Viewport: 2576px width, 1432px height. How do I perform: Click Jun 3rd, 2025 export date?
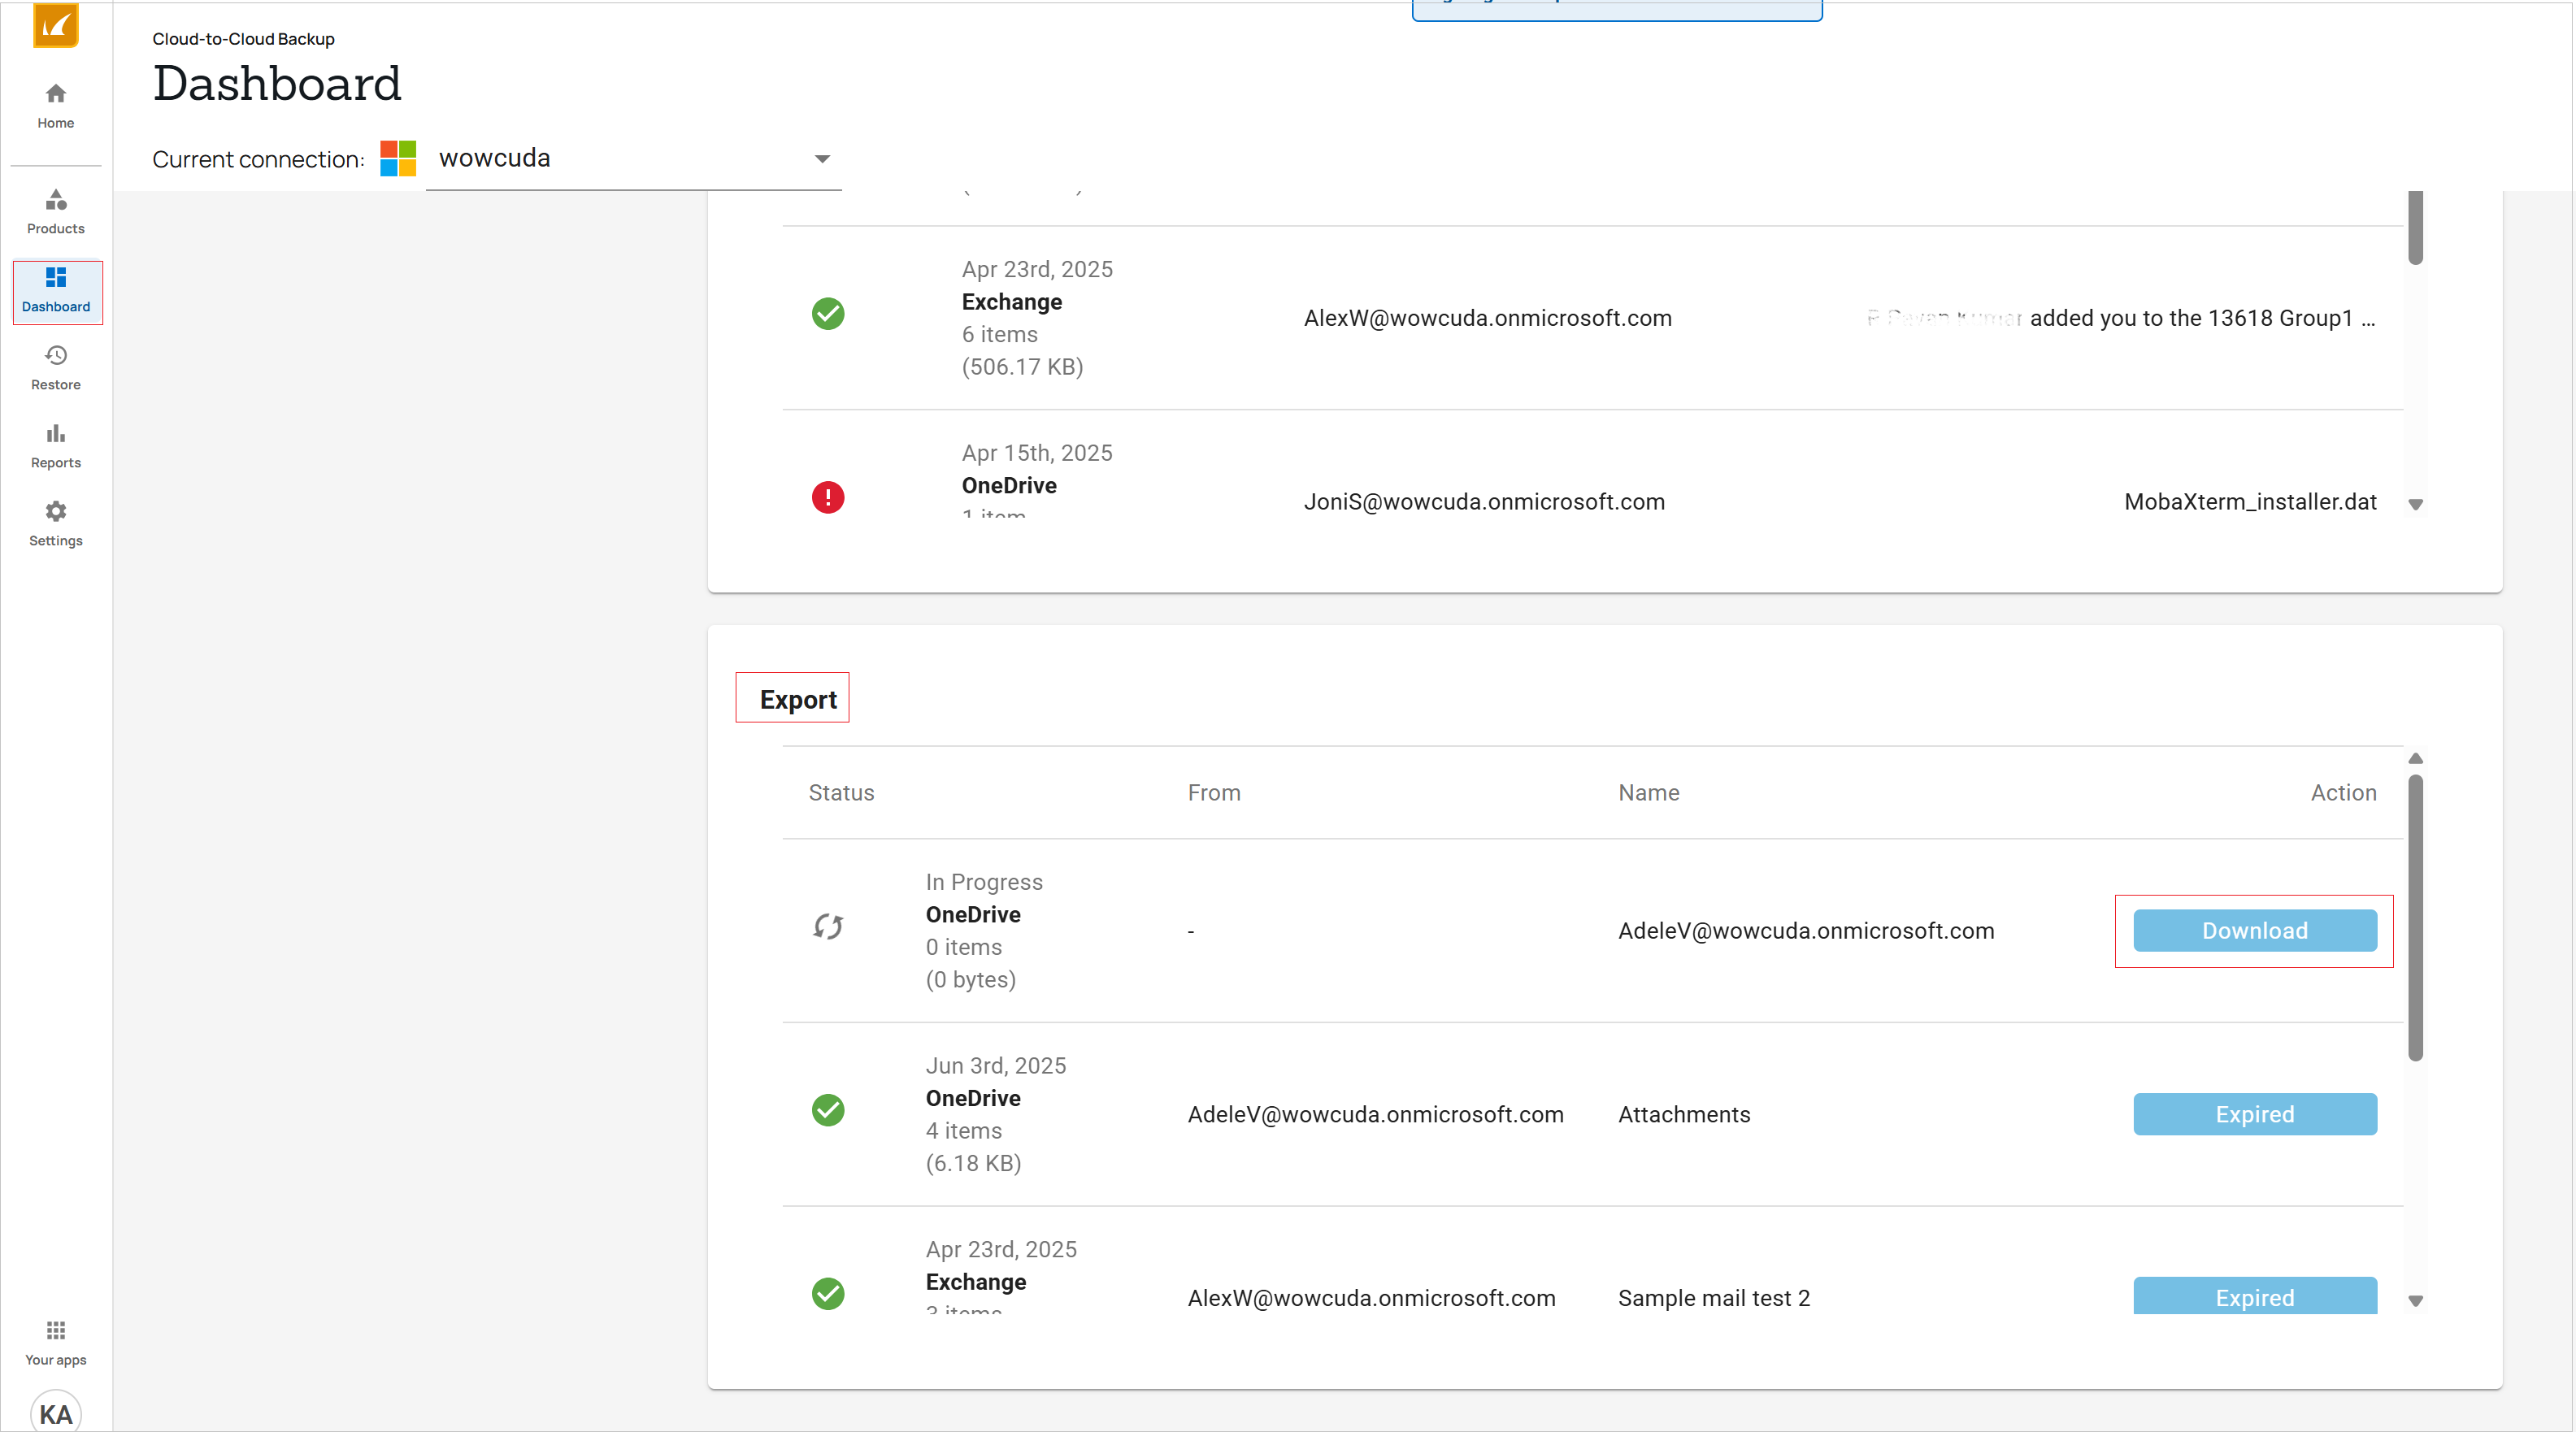pyautogui.click(x=996, y=1066)
